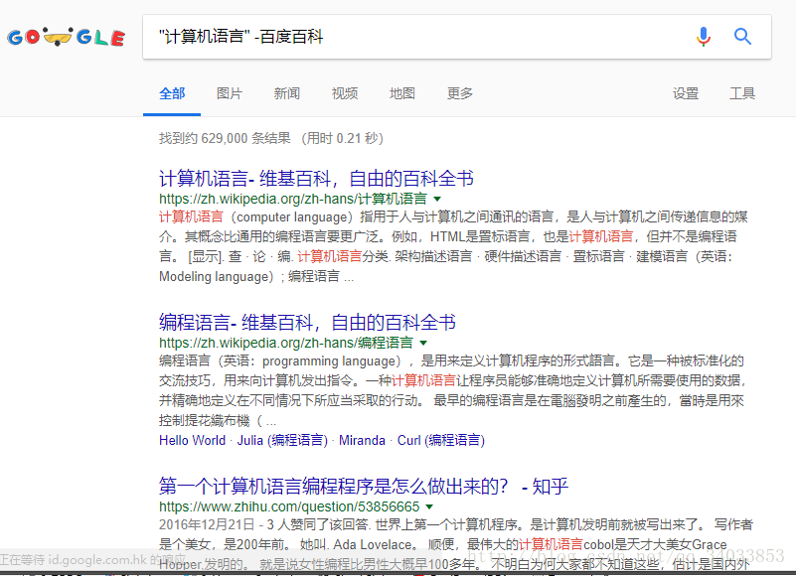Expand arrow beside zh-hans/计算机语言 URL
796x576 pixels.
[x=437, y=199]
